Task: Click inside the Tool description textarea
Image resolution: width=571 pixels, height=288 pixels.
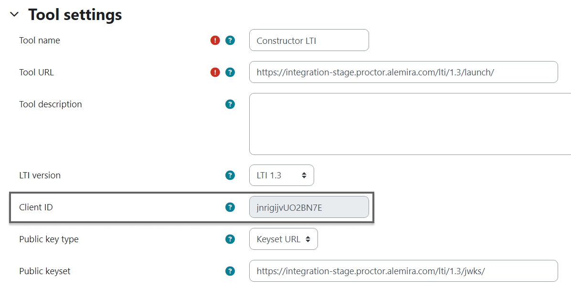Action: coord(410,124)
